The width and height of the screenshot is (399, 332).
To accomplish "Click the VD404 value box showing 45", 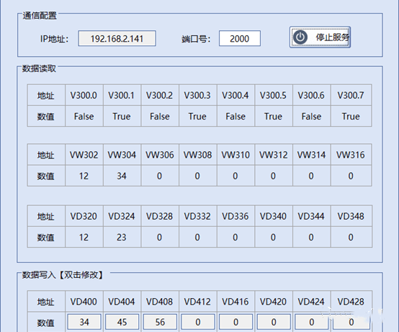I will tap(122, 322).
